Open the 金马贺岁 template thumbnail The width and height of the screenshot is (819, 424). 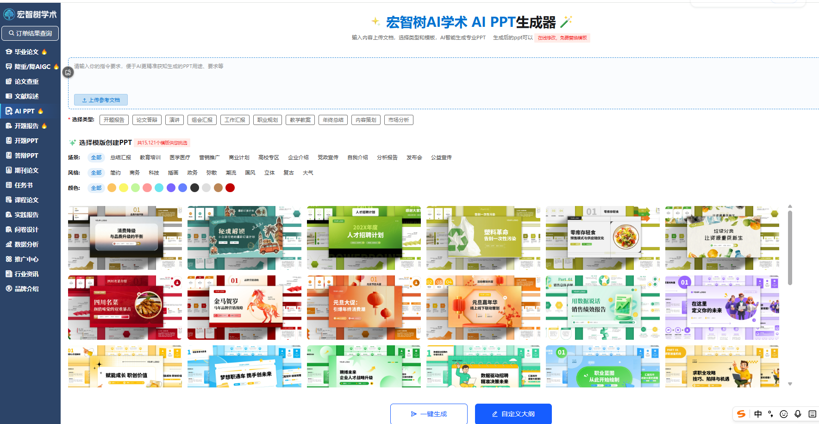click(244, 308)
